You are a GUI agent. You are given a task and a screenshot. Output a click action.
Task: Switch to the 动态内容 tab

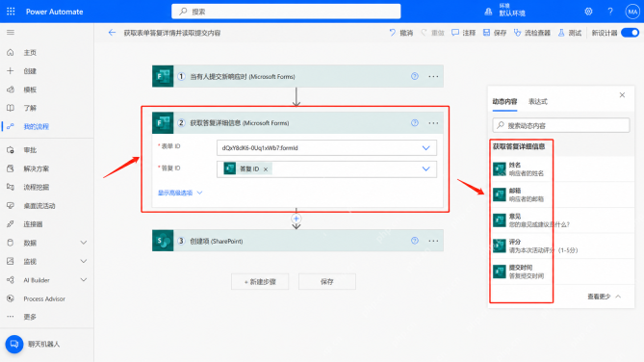click(x=504, y=101)
